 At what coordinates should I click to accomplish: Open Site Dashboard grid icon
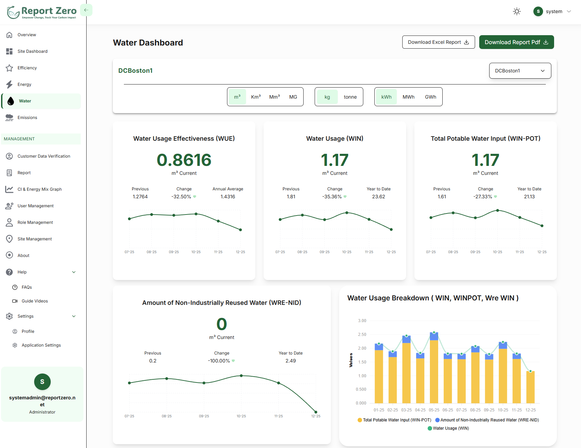tap(9, 51)
